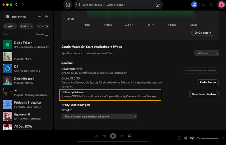Open the Browse icon beside search field
226x145 pixels.
click(158, 5)
